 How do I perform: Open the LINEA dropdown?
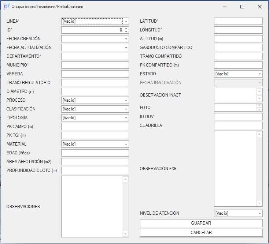click(x=126, y=21)
